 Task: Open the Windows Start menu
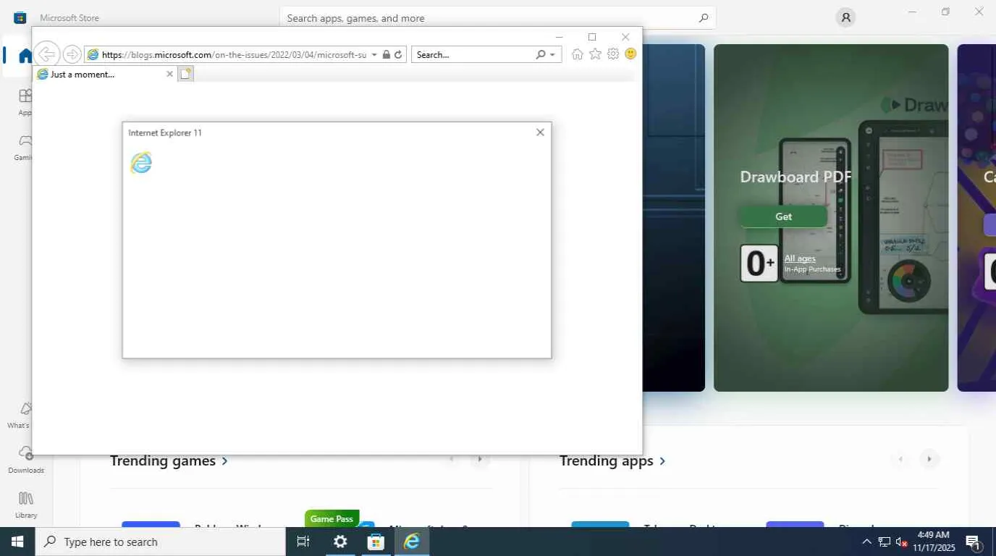17,542
